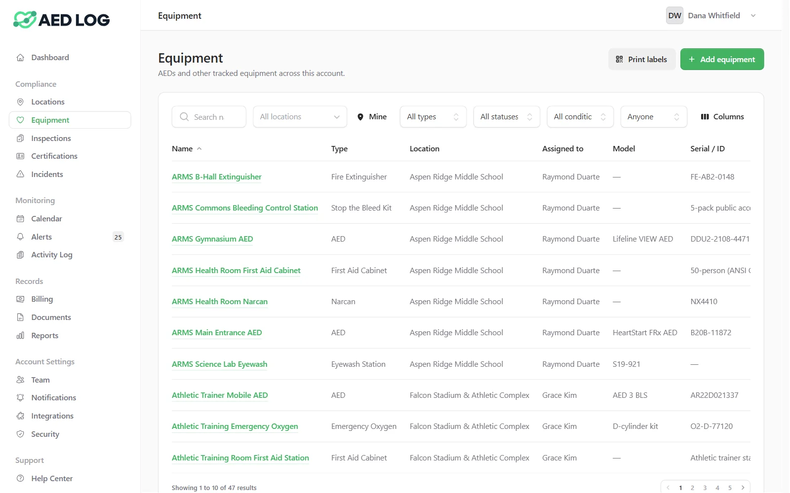Open ARMS Science Lab Eyewash link
Screen dimensions: 790x493
(x=219, y=364)
